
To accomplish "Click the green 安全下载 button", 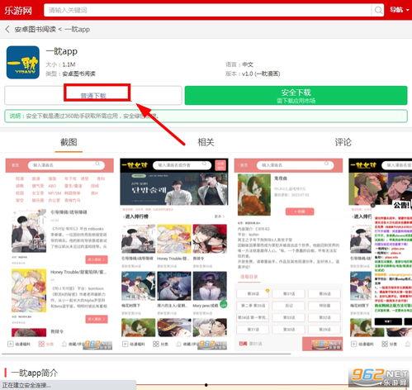I will click(296, 95).
